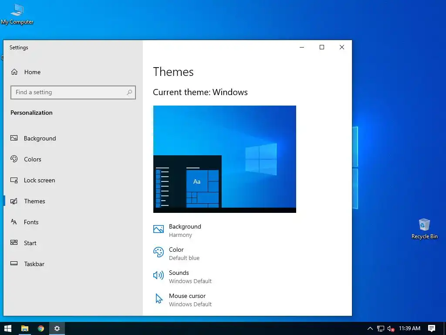Open the Windows Start button
This screenshot has height=335, width=446.
(8, 328)
